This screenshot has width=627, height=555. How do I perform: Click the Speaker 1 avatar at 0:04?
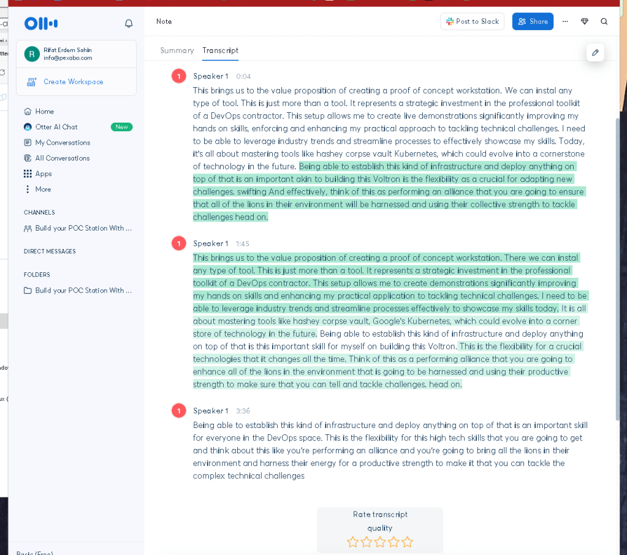click(179, 76)
